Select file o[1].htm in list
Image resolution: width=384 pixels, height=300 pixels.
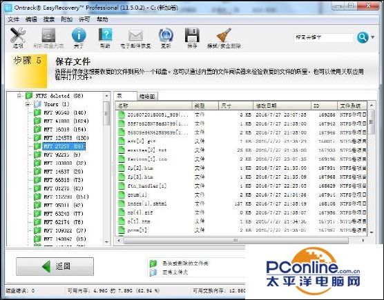[x=139, y=221]
